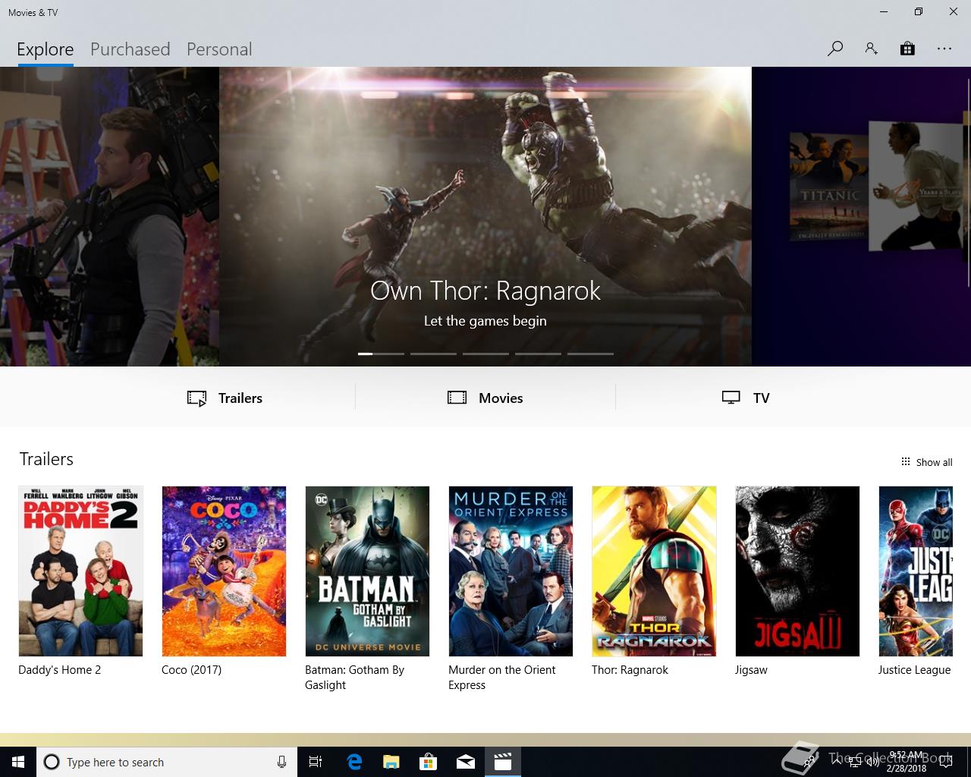Show the previous featured banner with cameraman
The width and height of the screenshot is (971, 777).
tap(109, 216)
